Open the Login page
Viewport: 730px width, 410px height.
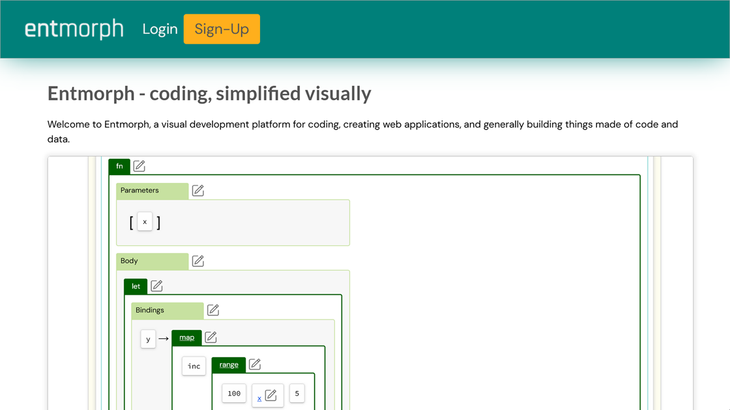[160, 29]
